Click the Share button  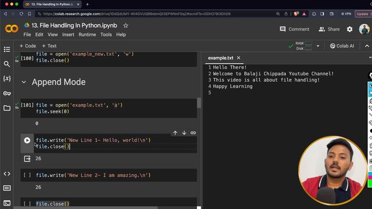pos(329,29)
